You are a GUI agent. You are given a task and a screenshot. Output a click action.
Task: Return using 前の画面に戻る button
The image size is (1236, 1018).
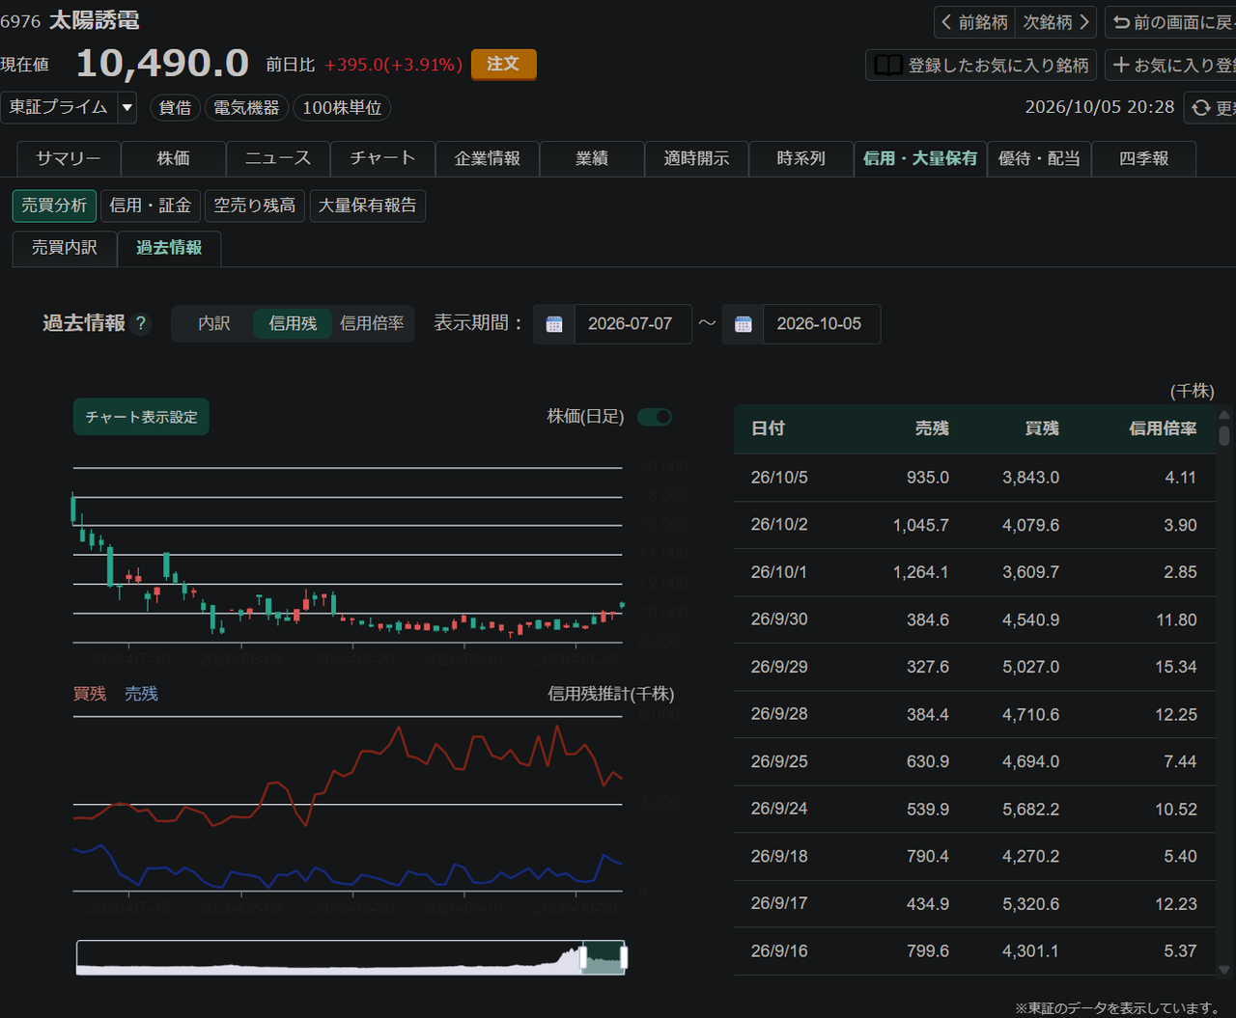1170,21
